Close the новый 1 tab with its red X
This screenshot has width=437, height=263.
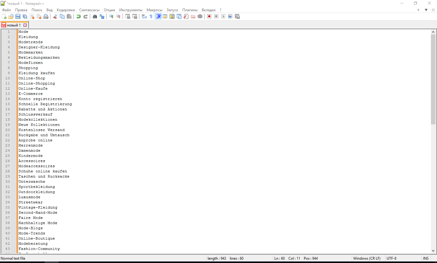click(25, 25)
